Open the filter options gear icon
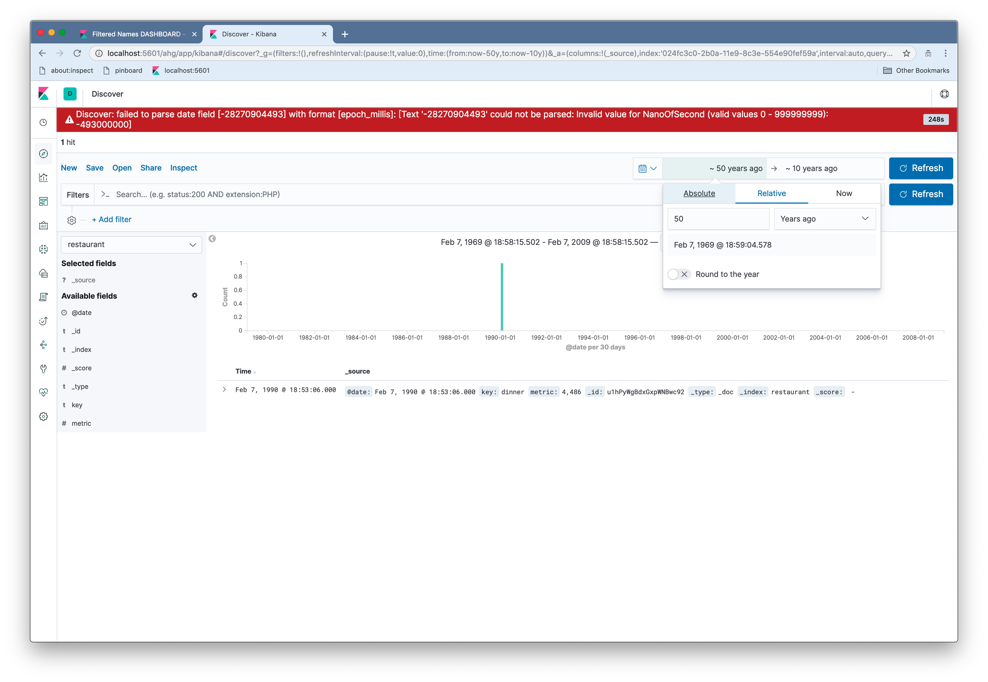988x682 pixels. coord(72,220)
